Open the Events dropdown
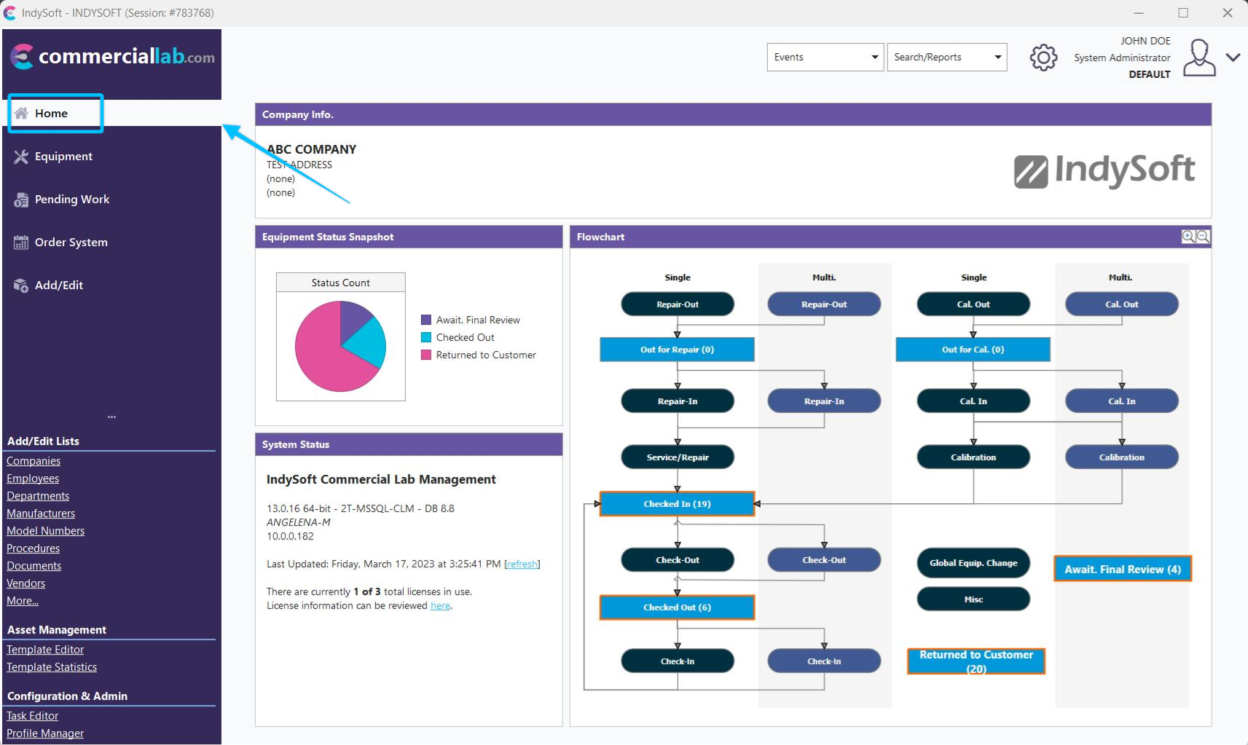The width and height of the screenshot is (1248, 745). point(825,58)
